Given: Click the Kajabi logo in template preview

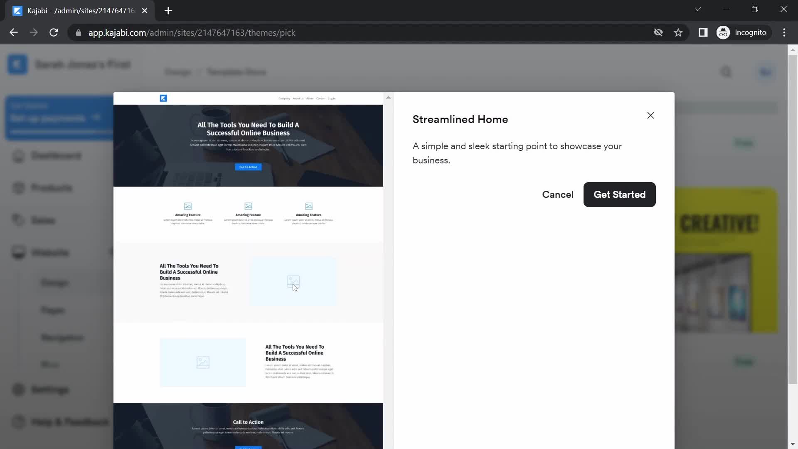Looking at the screenshot, I should (x=163, y=99).
